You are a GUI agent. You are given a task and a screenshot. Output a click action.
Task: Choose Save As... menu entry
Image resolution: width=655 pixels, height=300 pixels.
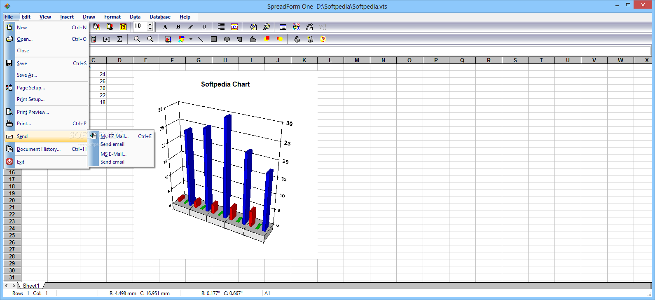(x=47, y=75)
